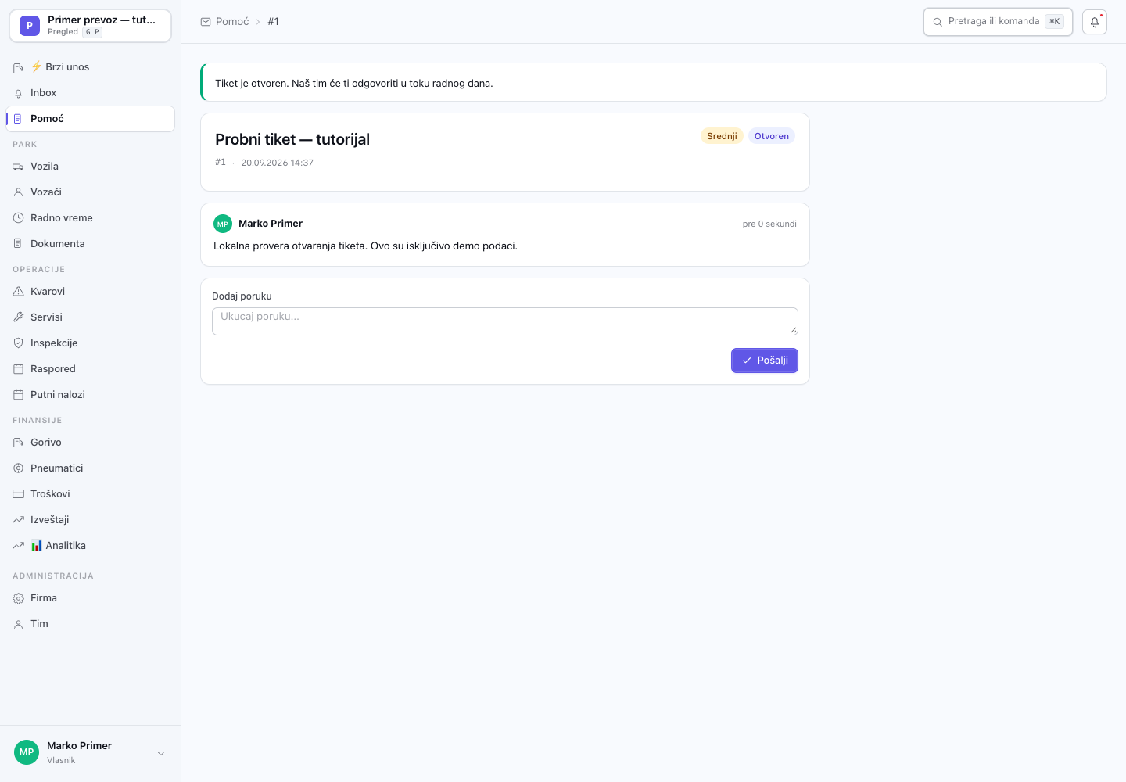Open the Tim administration page

pyautogui.click(x=90, y=624)
